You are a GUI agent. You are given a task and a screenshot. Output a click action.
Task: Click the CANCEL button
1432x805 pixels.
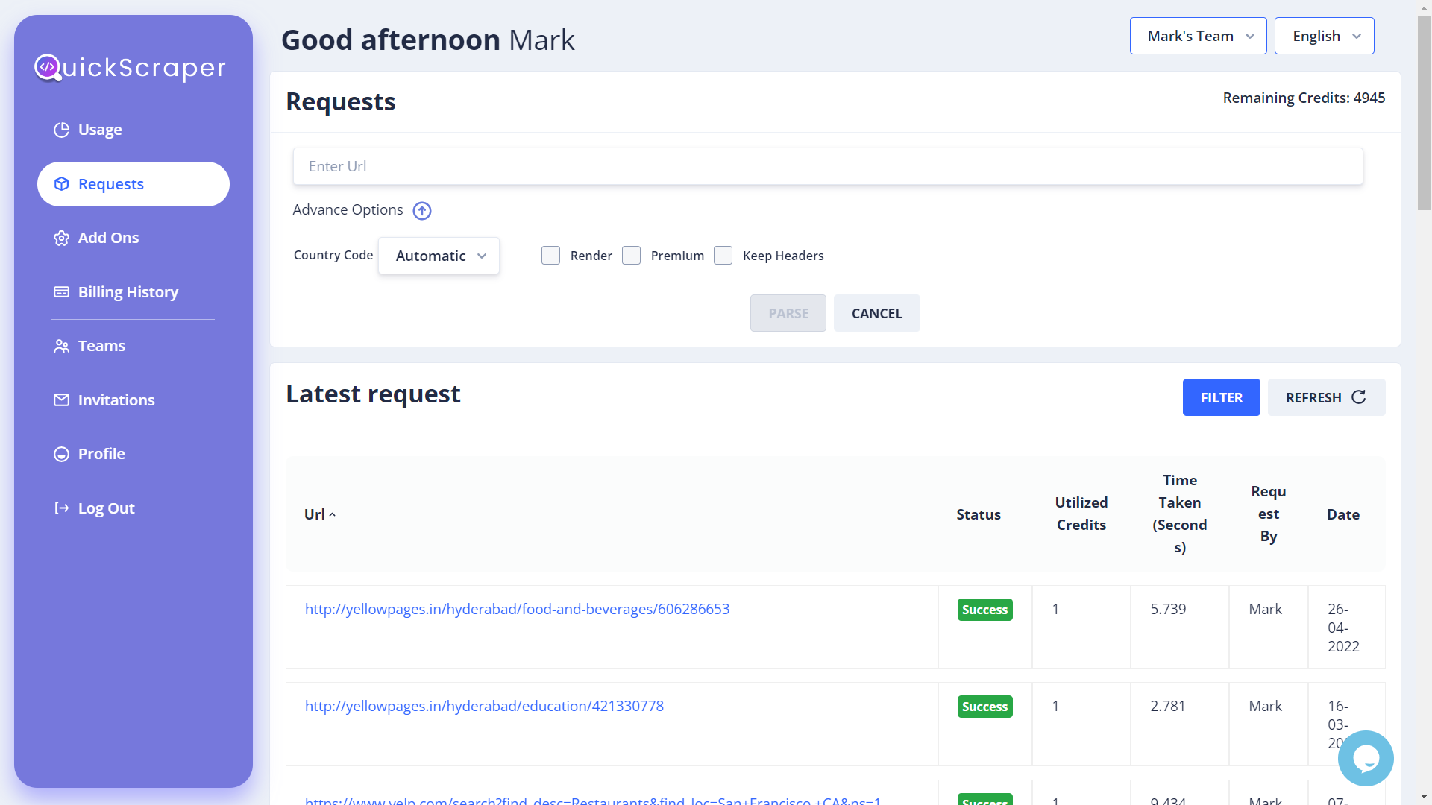[876, 313]
